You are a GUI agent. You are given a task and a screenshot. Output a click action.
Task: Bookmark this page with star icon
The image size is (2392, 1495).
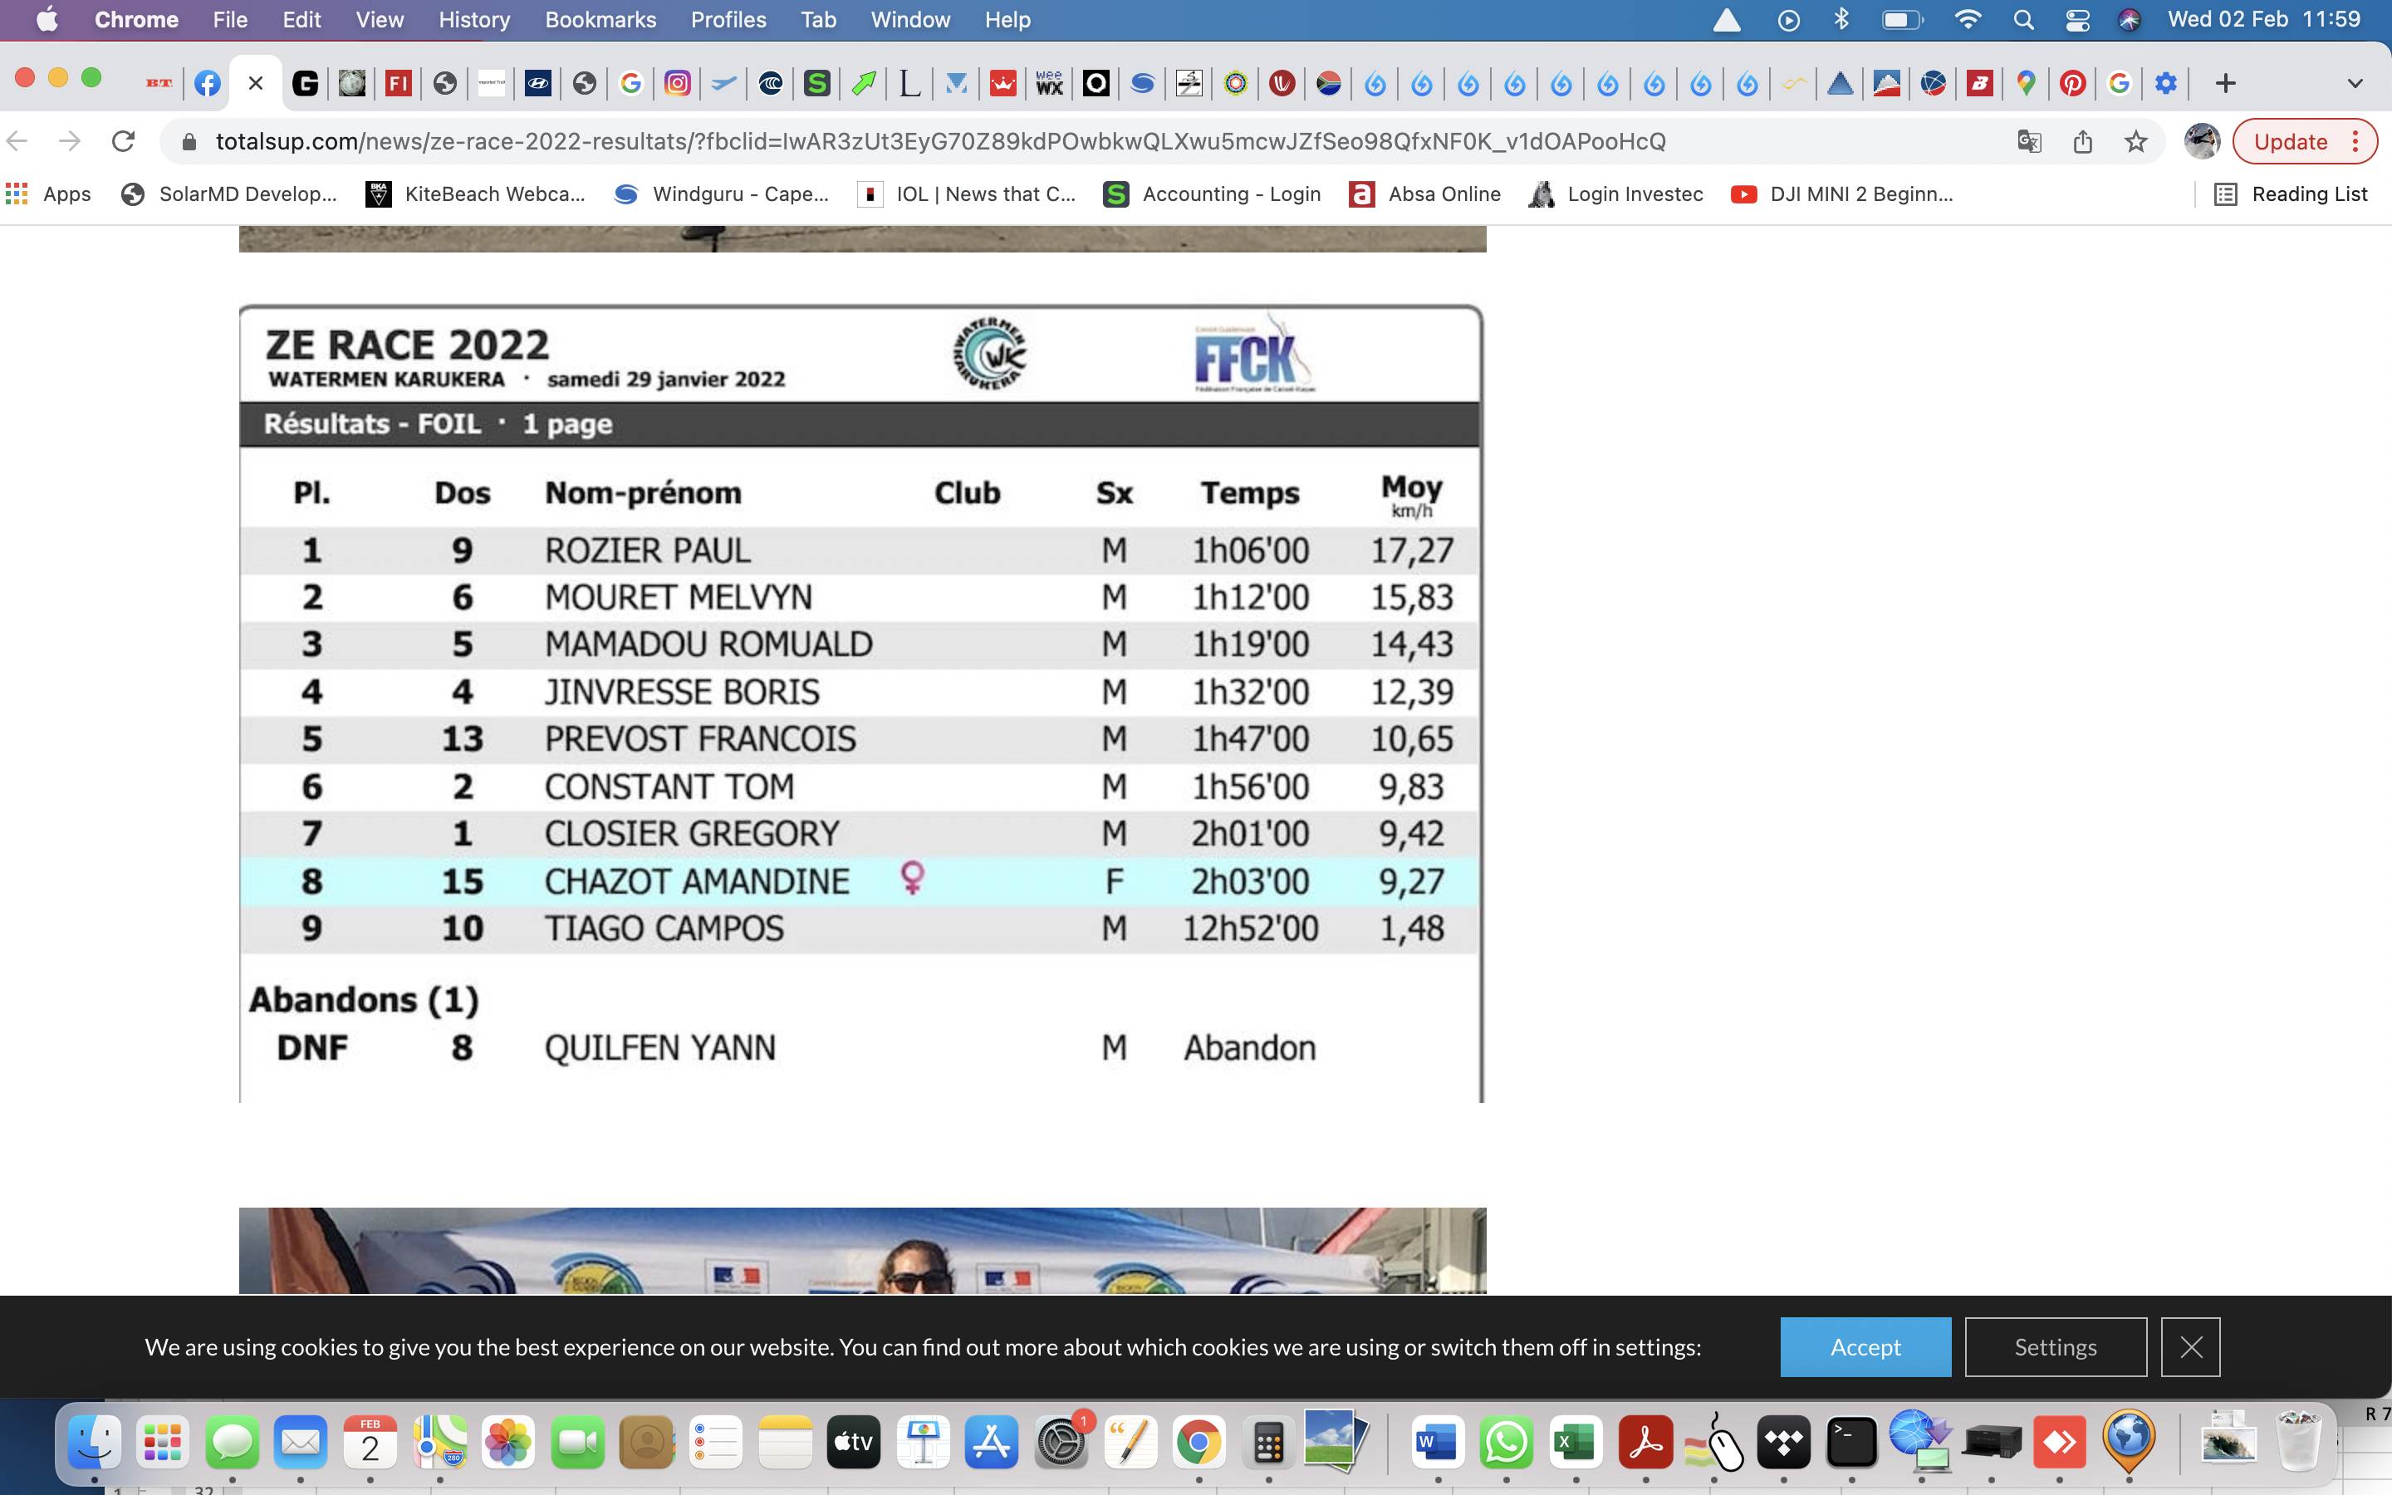tap(2135, 141)
